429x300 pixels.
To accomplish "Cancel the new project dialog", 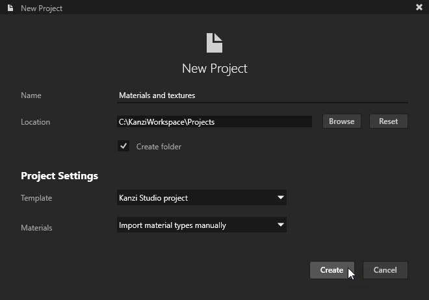I will 385,270.
